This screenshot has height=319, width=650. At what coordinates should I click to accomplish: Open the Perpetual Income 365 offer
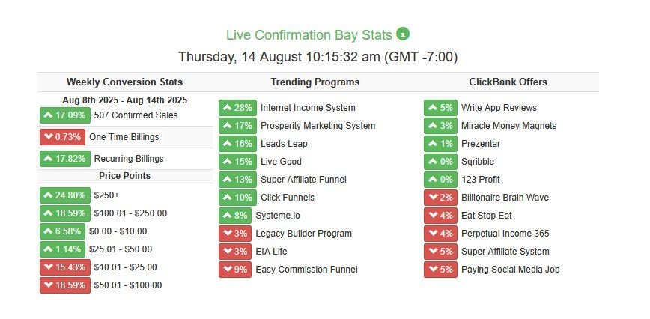point(505,234)
